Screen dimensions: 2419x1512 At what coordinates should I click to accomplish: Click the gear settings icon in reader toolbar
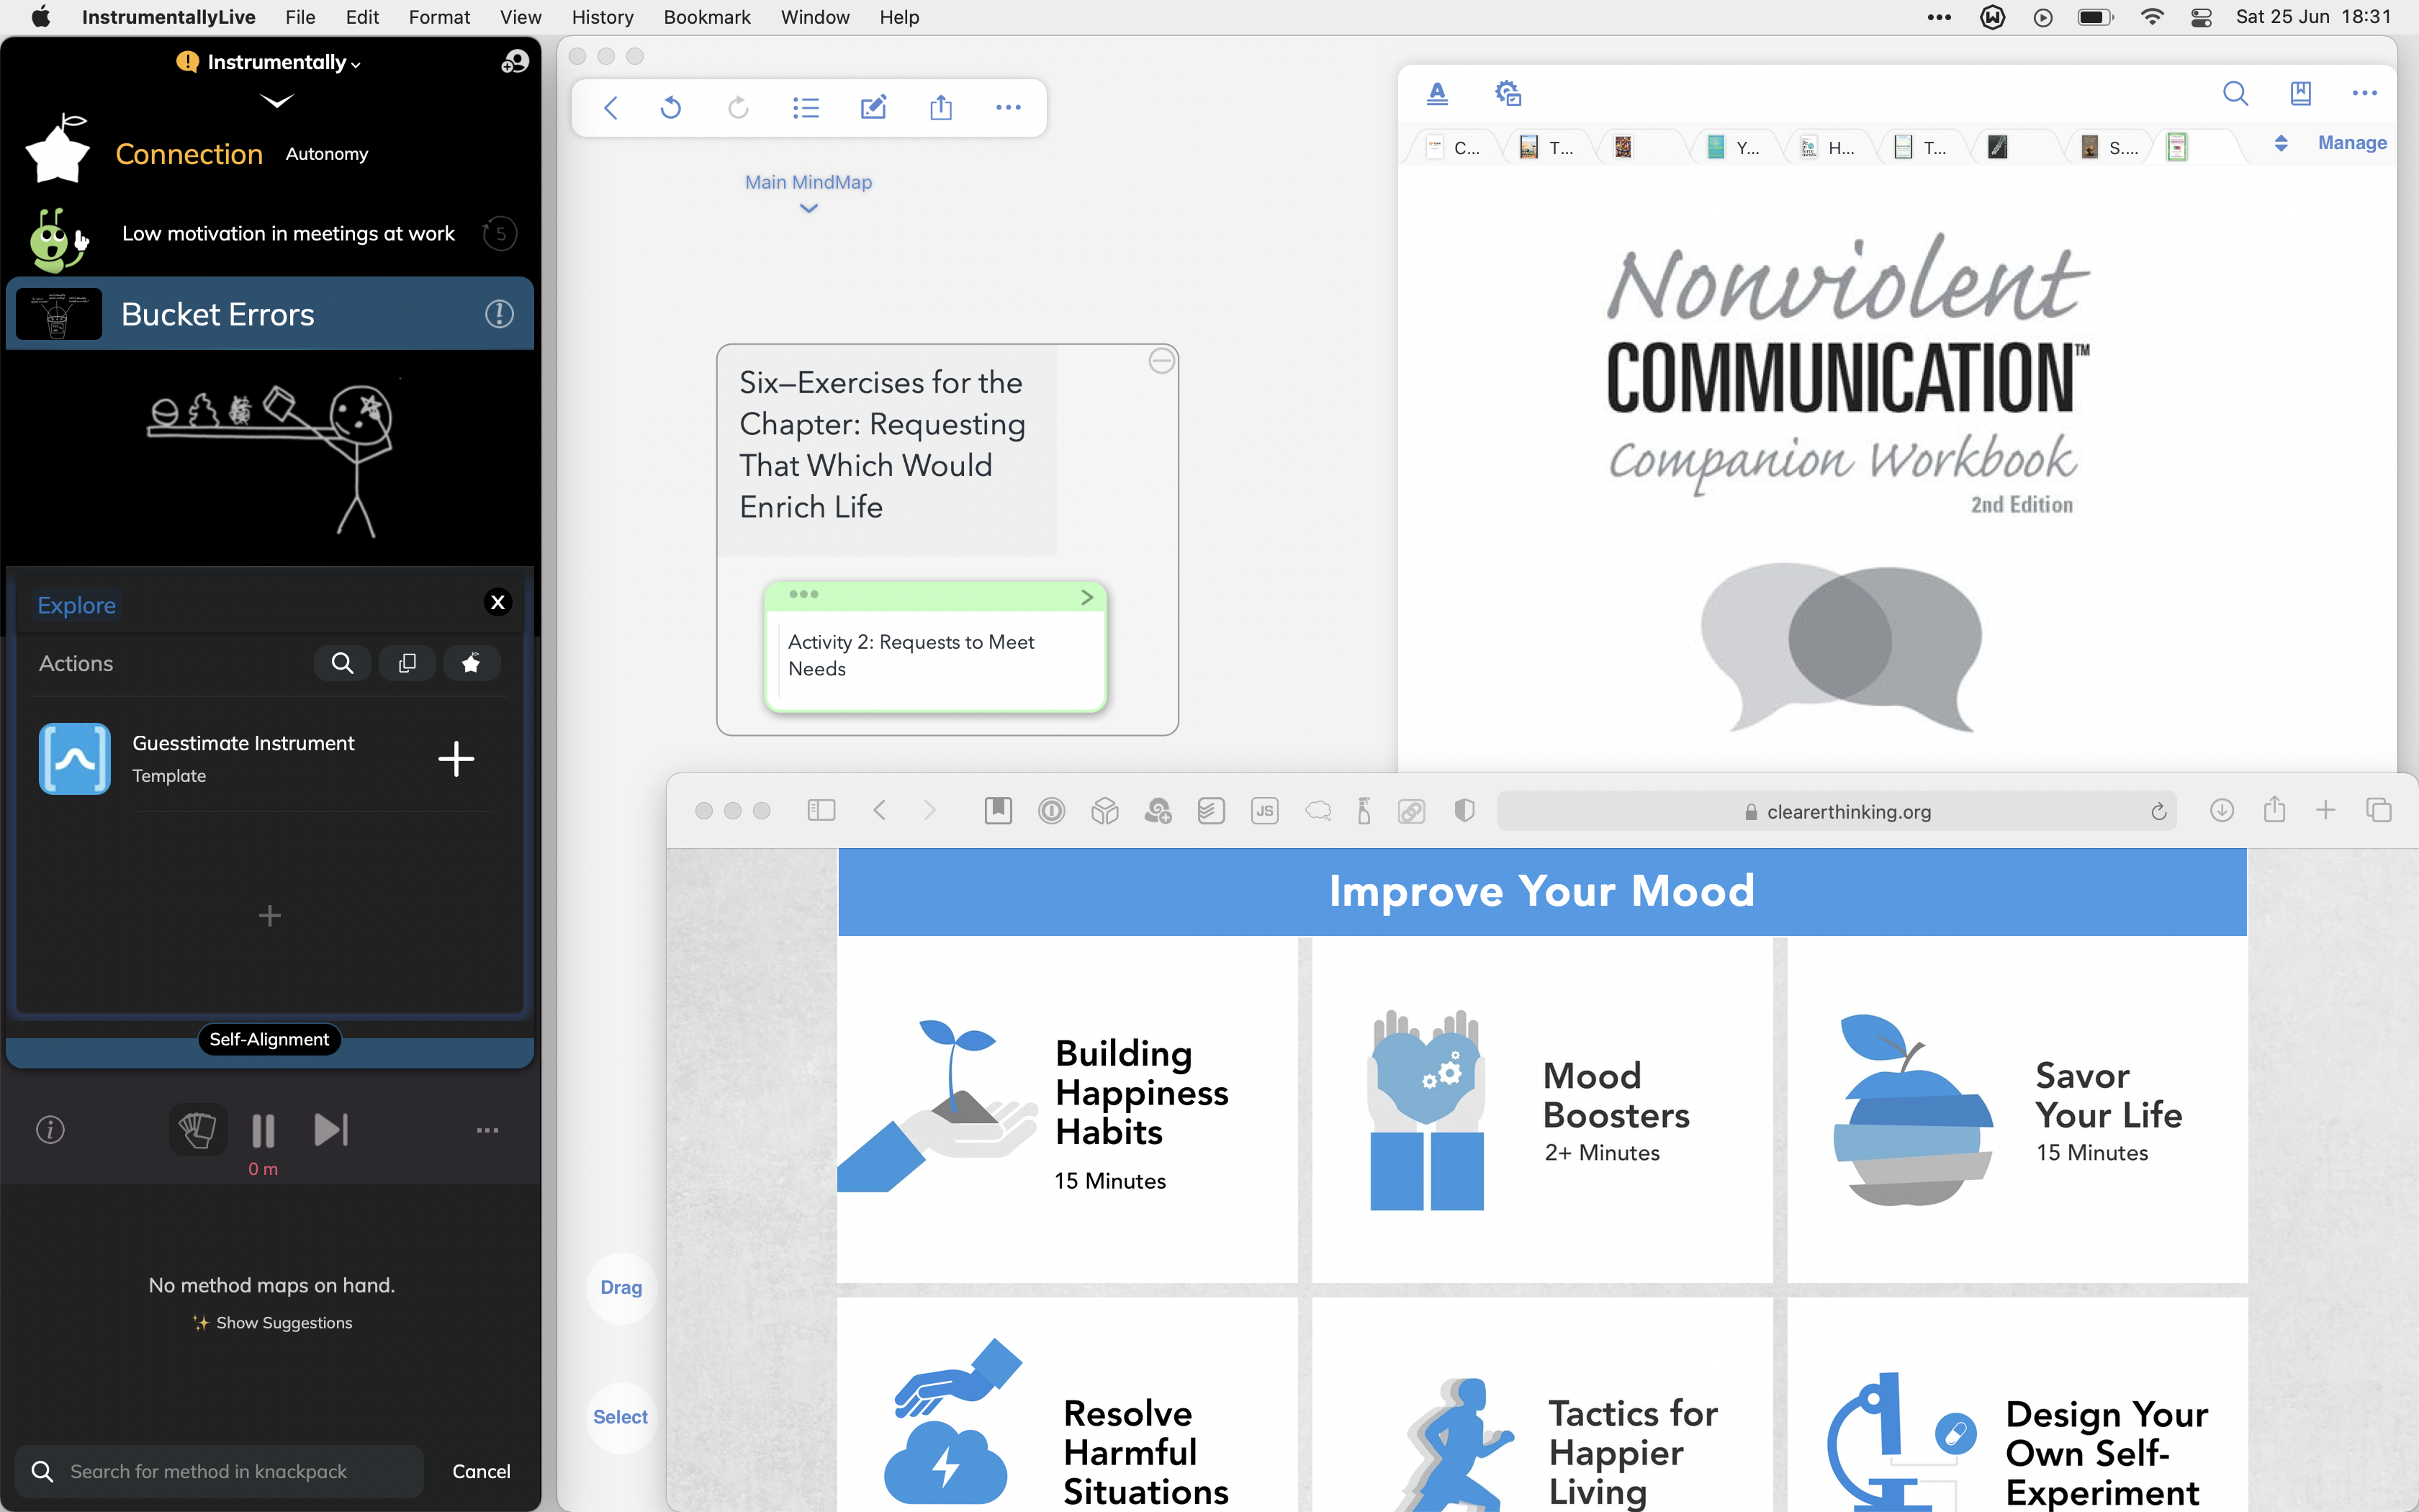pos(1508,93)
